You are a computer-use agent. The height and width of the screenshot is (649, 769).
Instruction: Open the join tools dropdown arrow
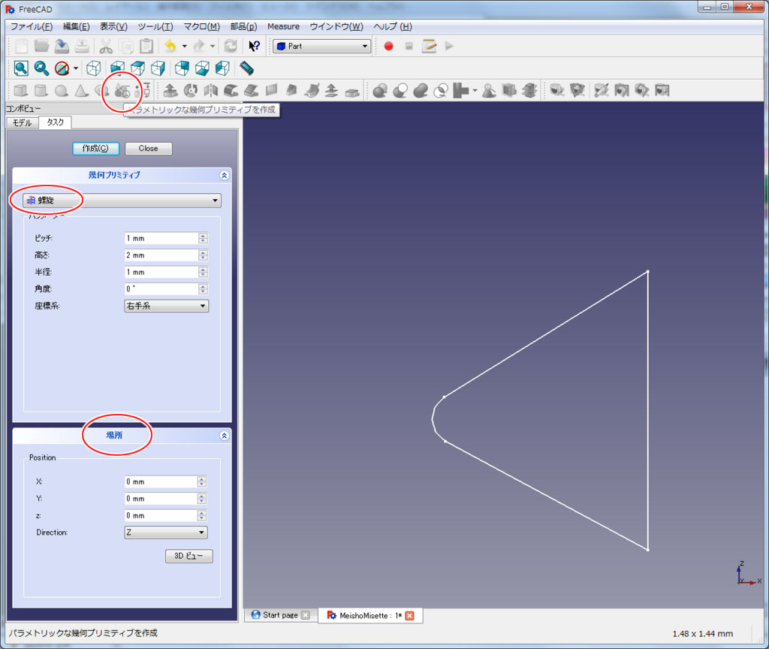pyautogui.click(x=475, y=90)
